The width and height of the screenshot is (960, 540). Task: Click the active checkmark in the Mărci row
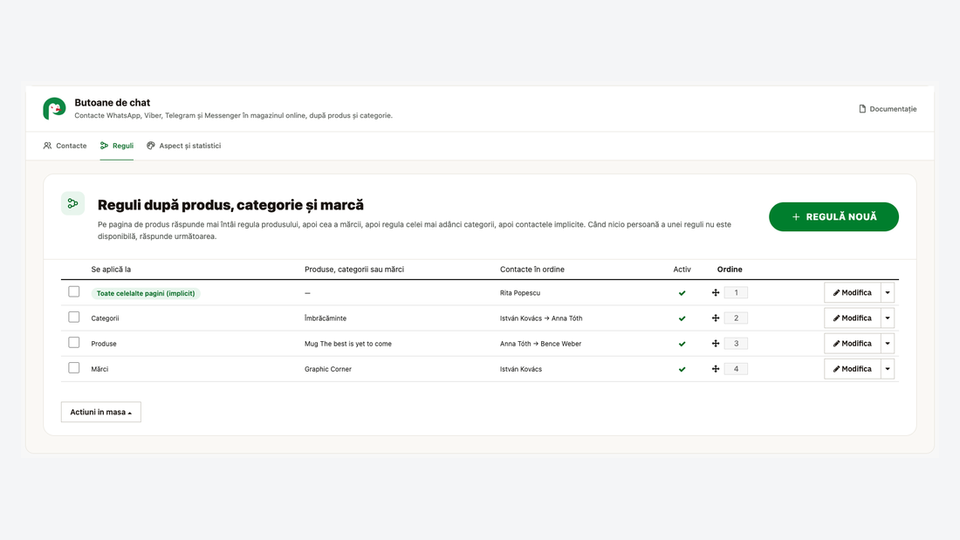click(x=682, y=369)
